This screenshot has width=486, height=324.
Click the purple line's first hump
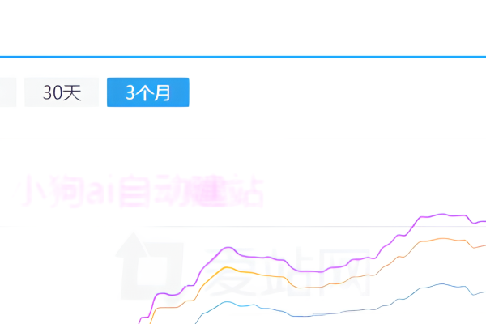coord(229,247)
